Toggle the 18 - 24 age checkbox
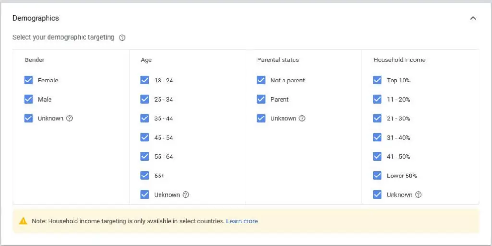 (x=145, y=80)
